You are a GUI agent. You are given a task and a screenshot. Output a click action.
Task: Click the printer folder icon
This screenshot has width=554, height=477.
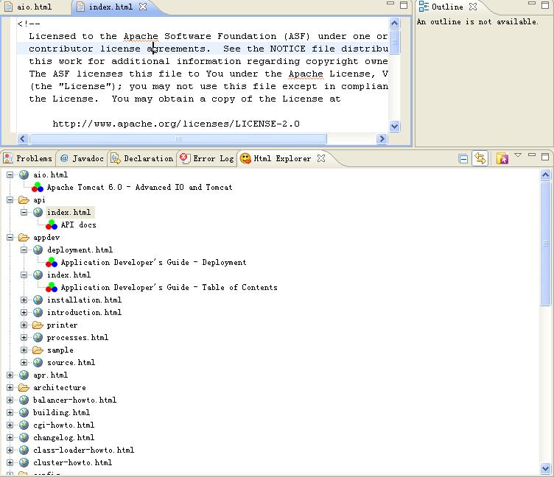coord(38,325)
